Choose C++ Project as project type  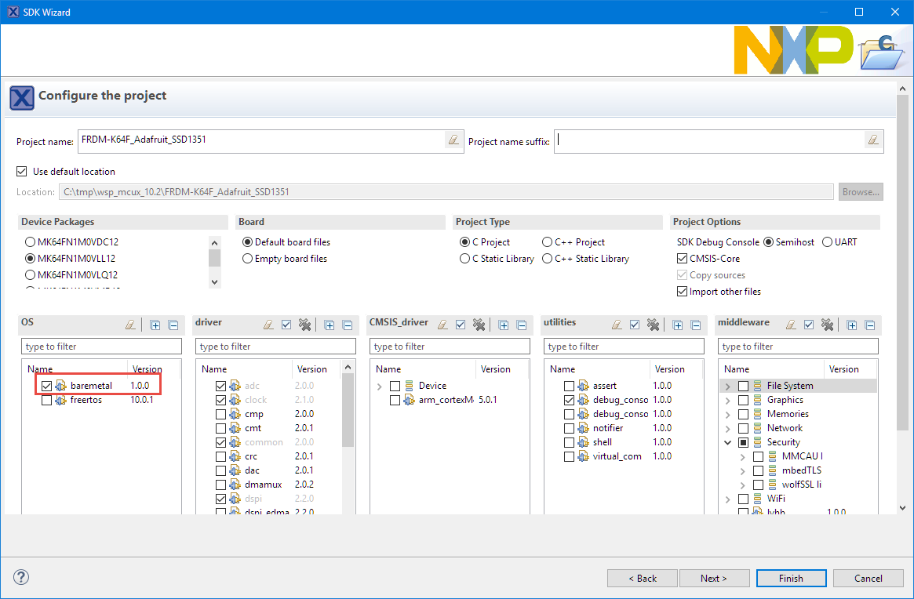548,242
